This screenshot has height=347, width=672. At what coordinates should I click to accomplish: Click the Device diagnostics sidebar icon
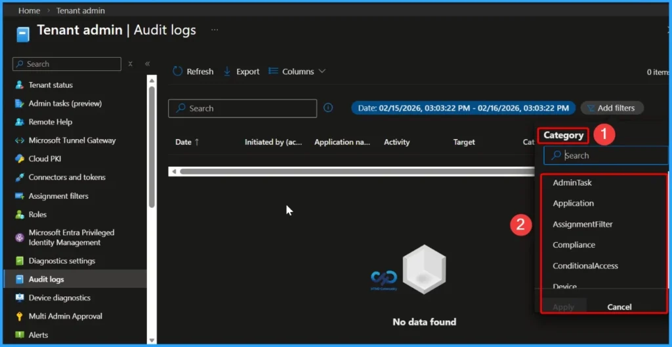click(19, 298)
